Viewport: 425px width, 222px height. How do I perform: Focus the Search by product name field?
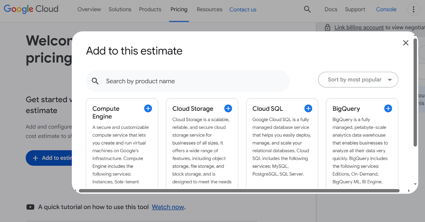tap(188, 81)
